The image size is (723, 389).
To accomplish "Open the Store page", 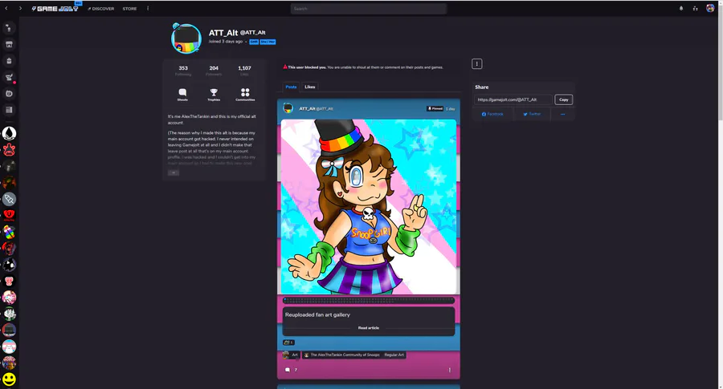I will tap(129, 9).
